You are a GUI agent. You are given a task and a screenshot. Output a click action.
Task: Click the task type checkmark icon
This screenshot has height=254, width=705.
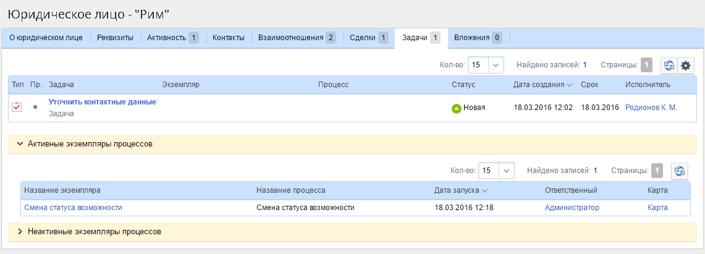click(17, 108)
